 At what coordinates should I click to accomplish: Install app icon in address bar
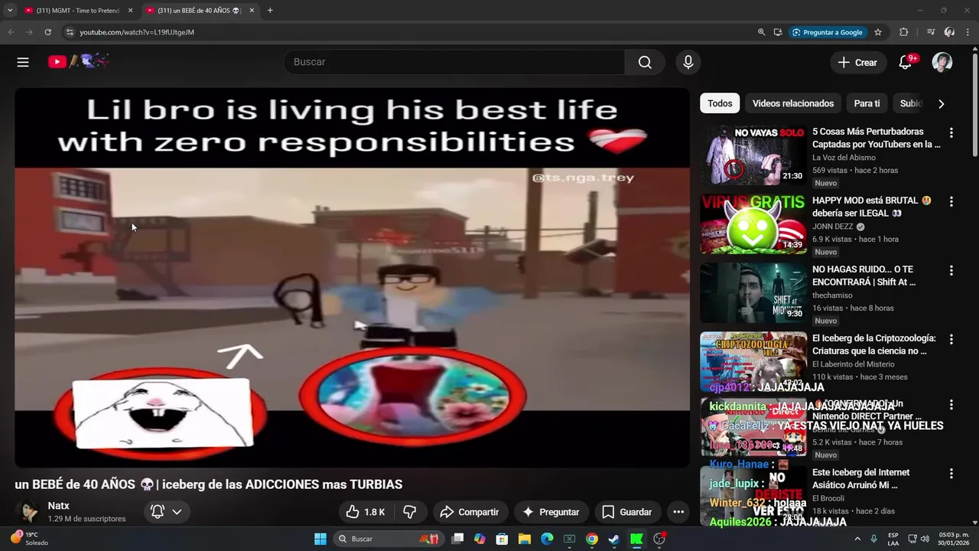(778, 32)
